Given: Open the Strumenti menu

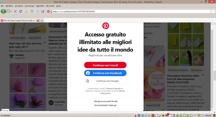Looking at the screenshot, I should pos(50,6).
